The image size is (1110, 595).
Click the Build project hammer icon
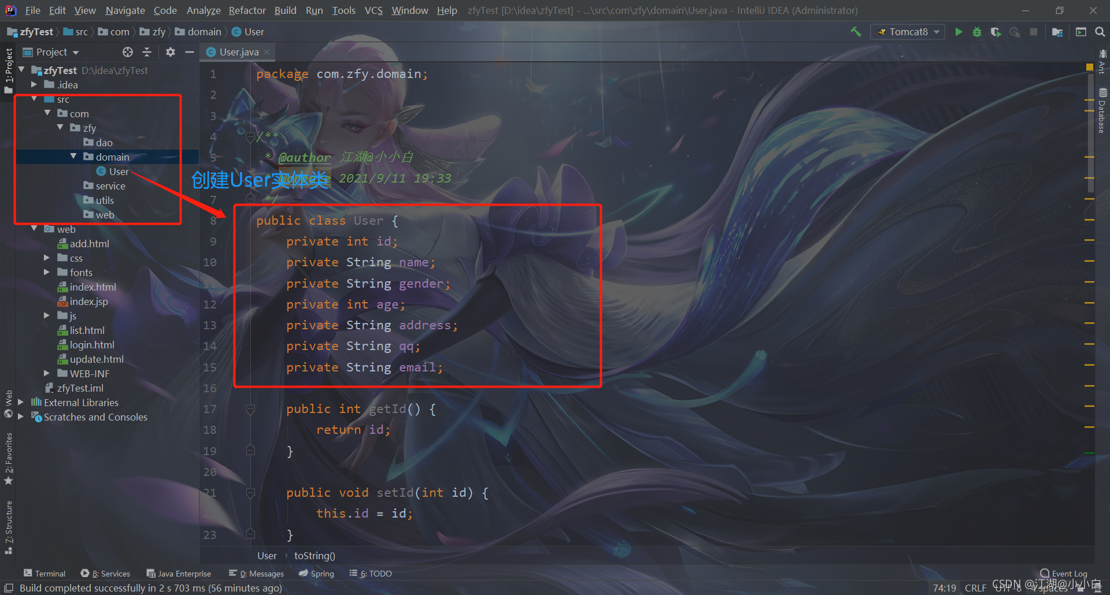[856, 32]
